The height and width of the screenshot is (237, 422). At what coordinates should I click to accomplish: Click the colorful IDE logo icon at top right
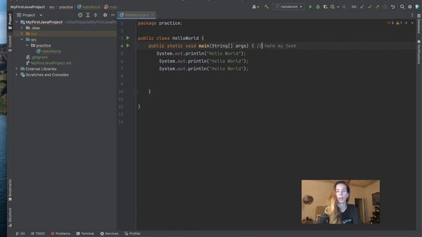tap(417, 7)
